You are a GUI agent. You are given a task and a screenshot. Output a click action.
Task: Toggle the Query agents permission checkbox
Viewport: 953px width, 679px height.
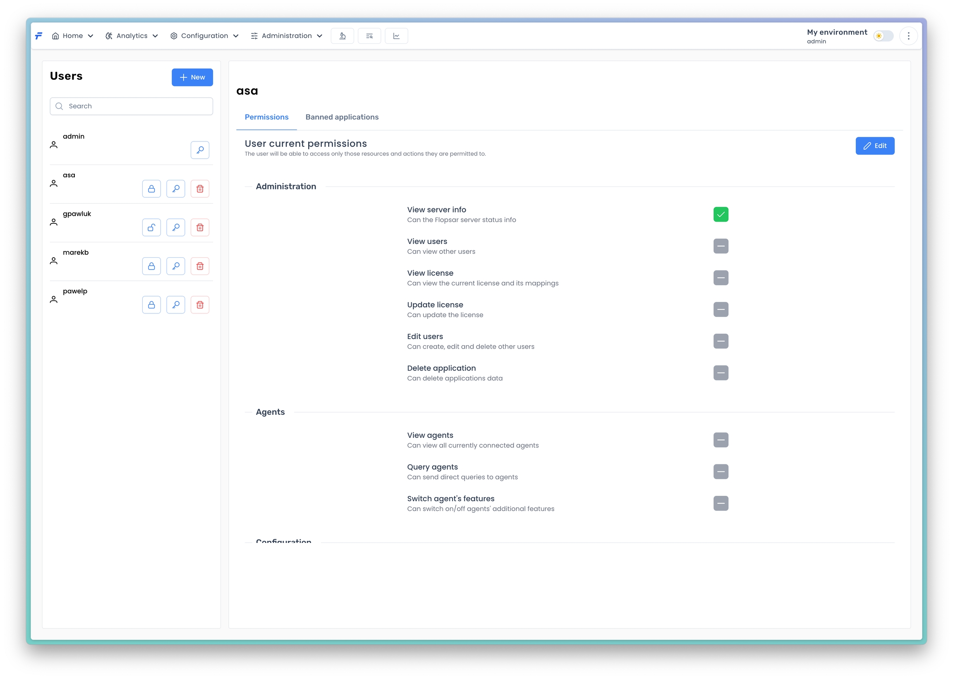coord(721,472)
